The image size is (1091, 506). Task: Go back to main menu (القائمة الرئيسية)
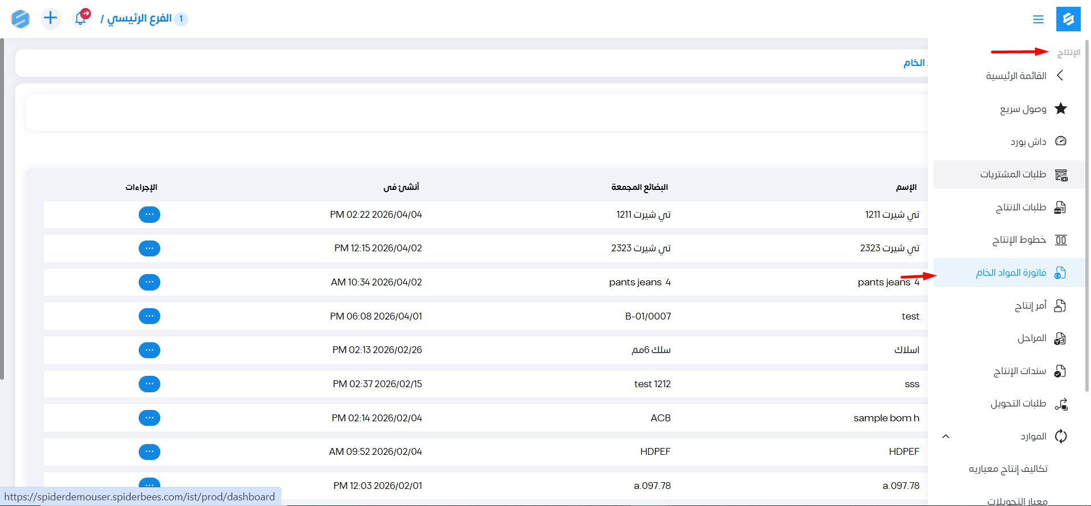(x=1017, y=76)
